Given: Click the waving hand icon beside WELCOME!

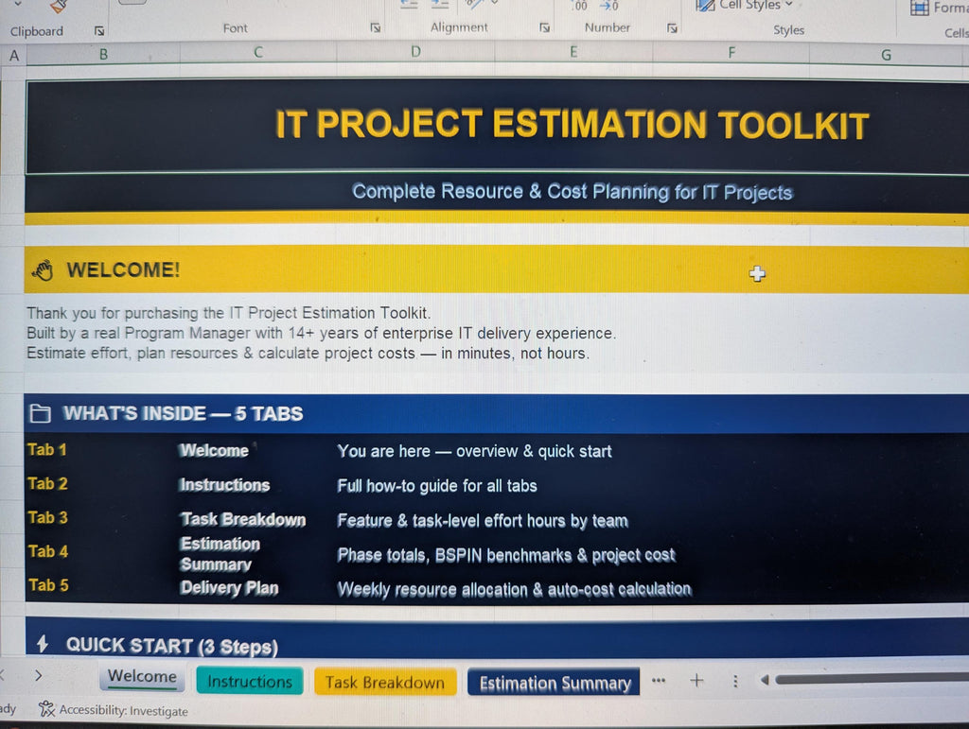Looking at the screenshot, I should tap(43, 269).
